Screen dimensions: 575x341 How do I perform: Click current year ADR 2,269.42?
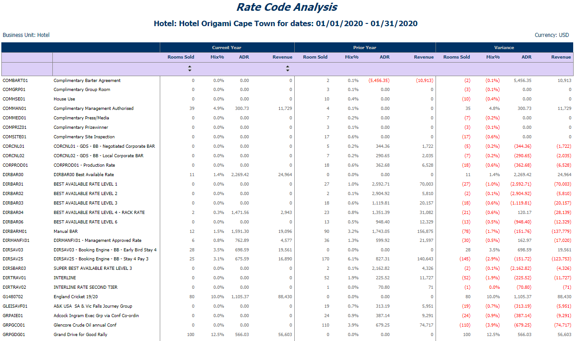click(x=240, y=175)
